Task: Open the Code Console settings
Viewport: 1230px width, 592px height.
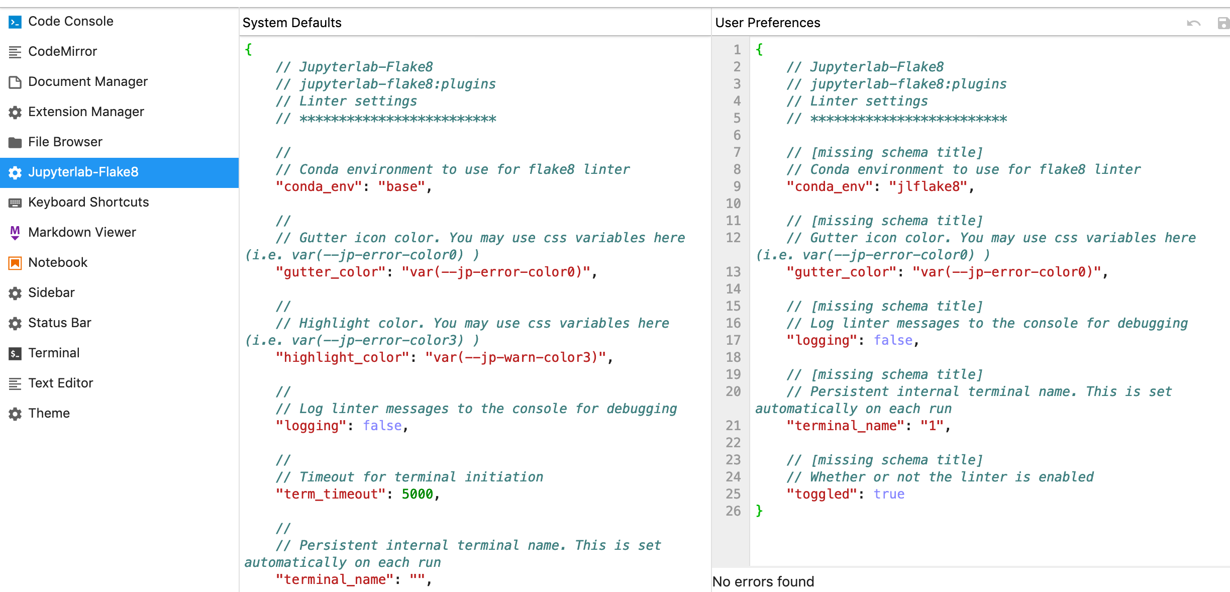Action: click(119, 22)
